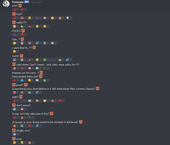Click the flushed face reaction under 'argh?'
170x145 pixels.
click(x=46, y=101)
